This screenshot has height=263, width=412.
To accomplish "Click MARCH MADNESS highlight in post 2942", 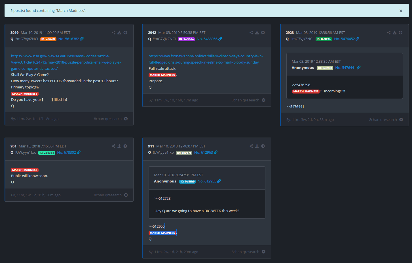I will point(162,75).
